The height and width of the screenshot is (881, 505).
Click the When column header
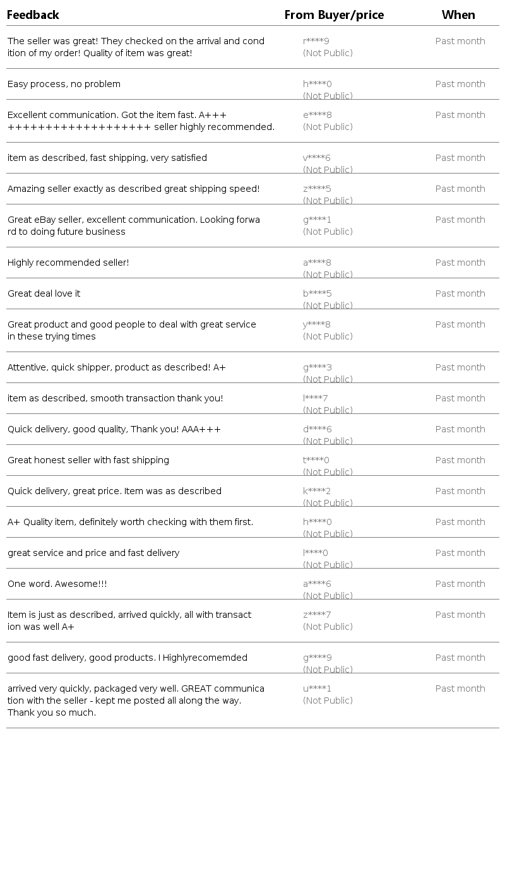pos(458,15)
